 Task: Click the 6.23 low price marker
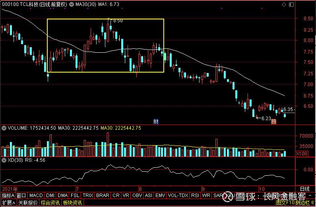pyautogui.click(x=266, y=118)
